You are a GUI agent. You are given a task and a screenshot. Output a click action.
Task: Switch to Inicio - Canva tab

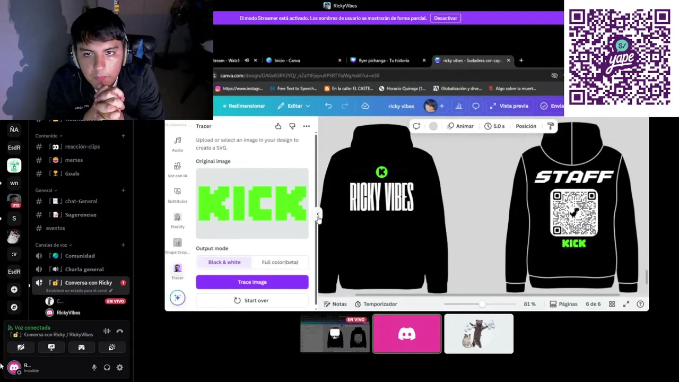(x=303, y=60)
